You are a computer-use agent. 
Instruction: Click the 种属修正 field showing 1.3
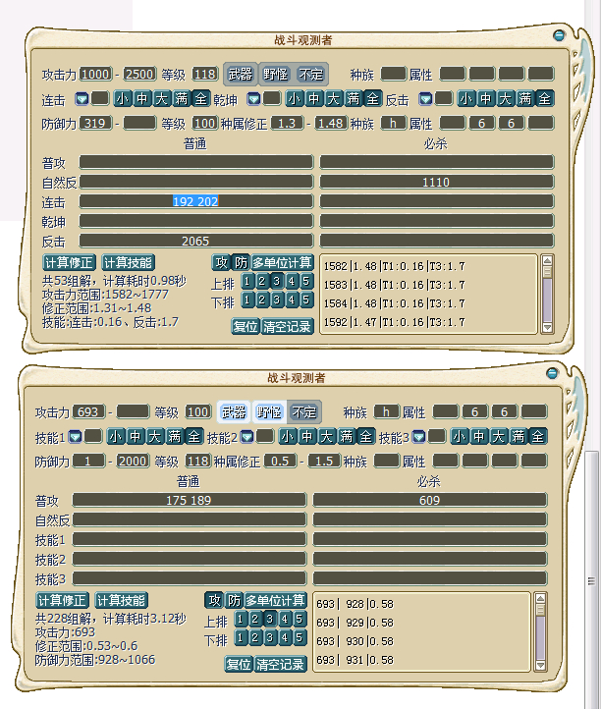(287, 123)
